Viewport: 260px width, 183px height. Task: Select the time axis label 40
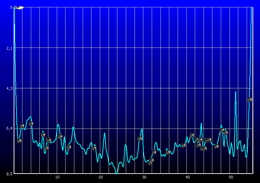click(187, 177)
